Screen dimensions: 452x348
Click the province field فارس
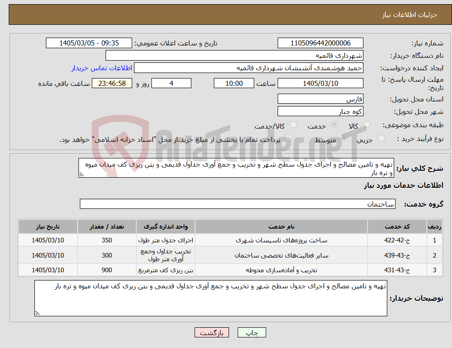pos(320,99)
